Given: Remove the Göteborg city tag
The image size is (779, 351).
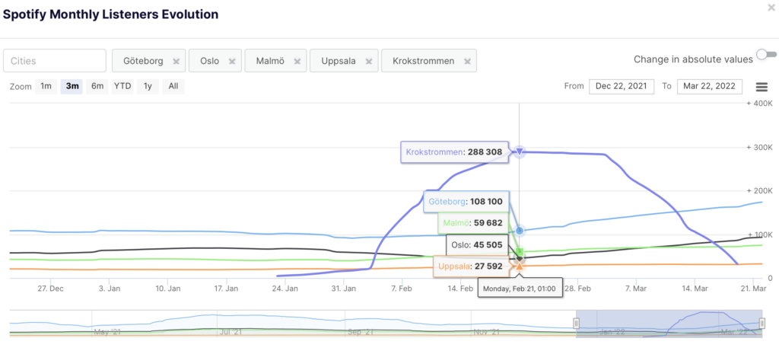Looking at the screenshot, I should coord(176,61).
